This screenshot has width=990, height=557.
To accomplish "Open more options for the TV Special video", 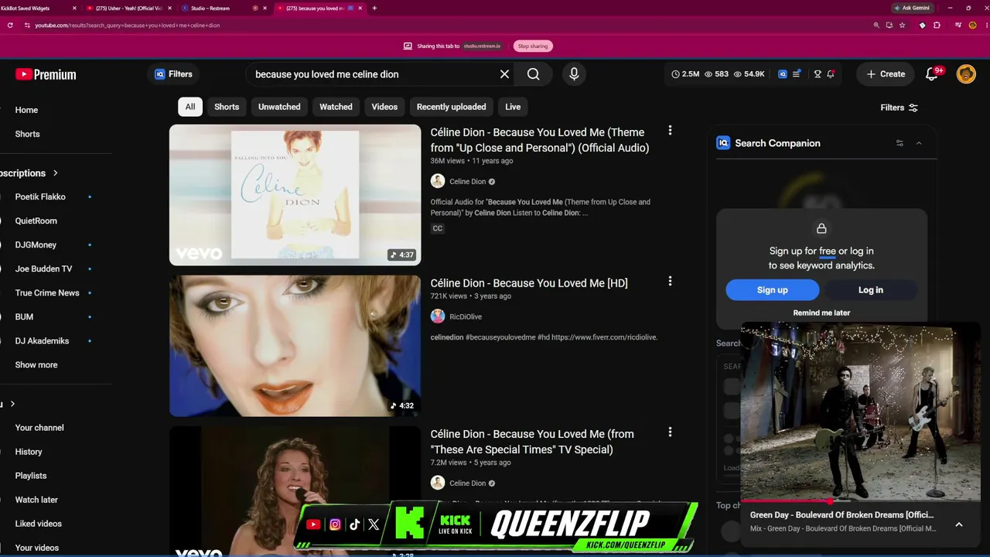I will 670,432.
